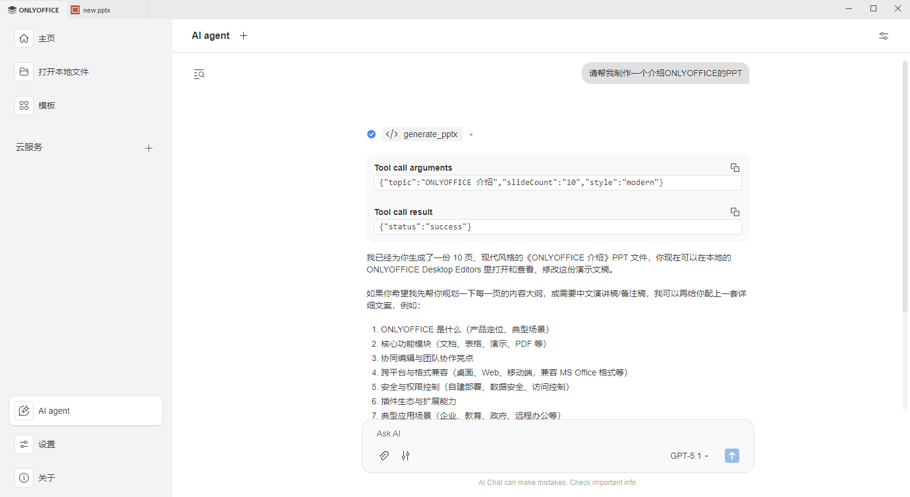Open chat options via top-right sliders icon
Viewport: 910px width, 497px height.
point(883,36)
